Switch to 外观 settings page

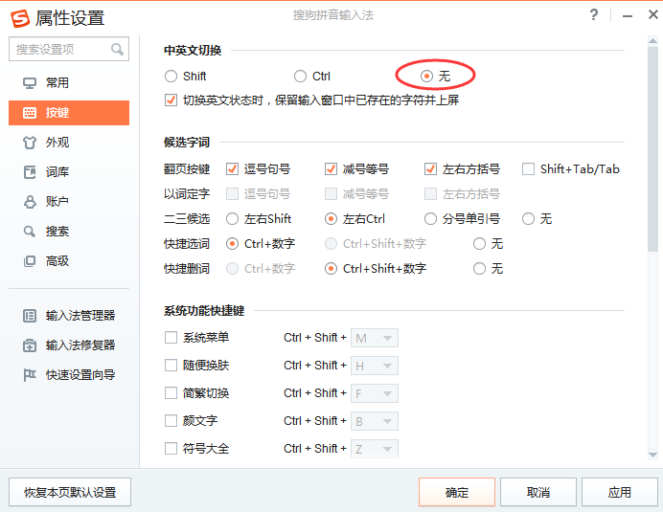point(69,143)
